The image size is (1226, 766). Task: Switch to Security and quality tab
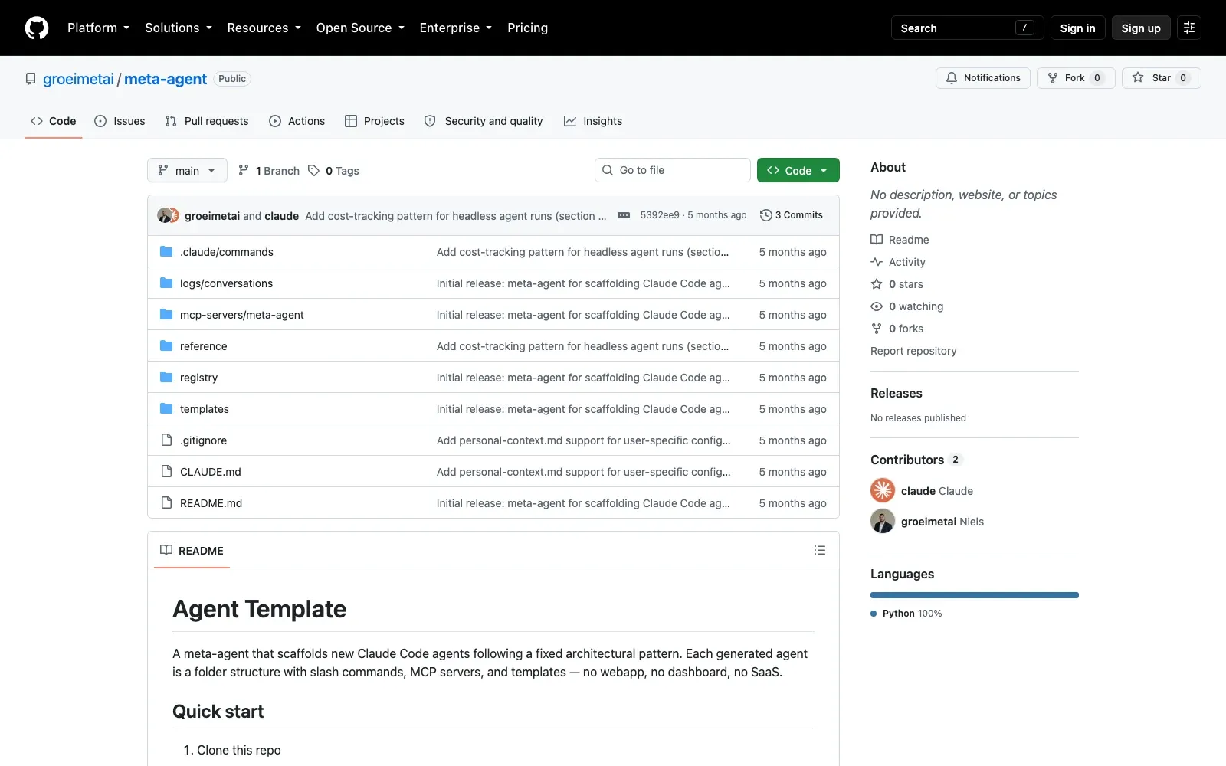[484, 121]
